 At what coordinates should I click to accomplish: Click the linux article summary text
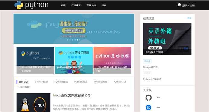92,107
